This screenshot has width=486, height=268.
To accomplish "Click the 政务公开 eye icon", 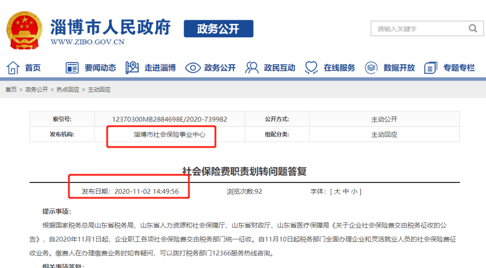I will coord(193,67).
